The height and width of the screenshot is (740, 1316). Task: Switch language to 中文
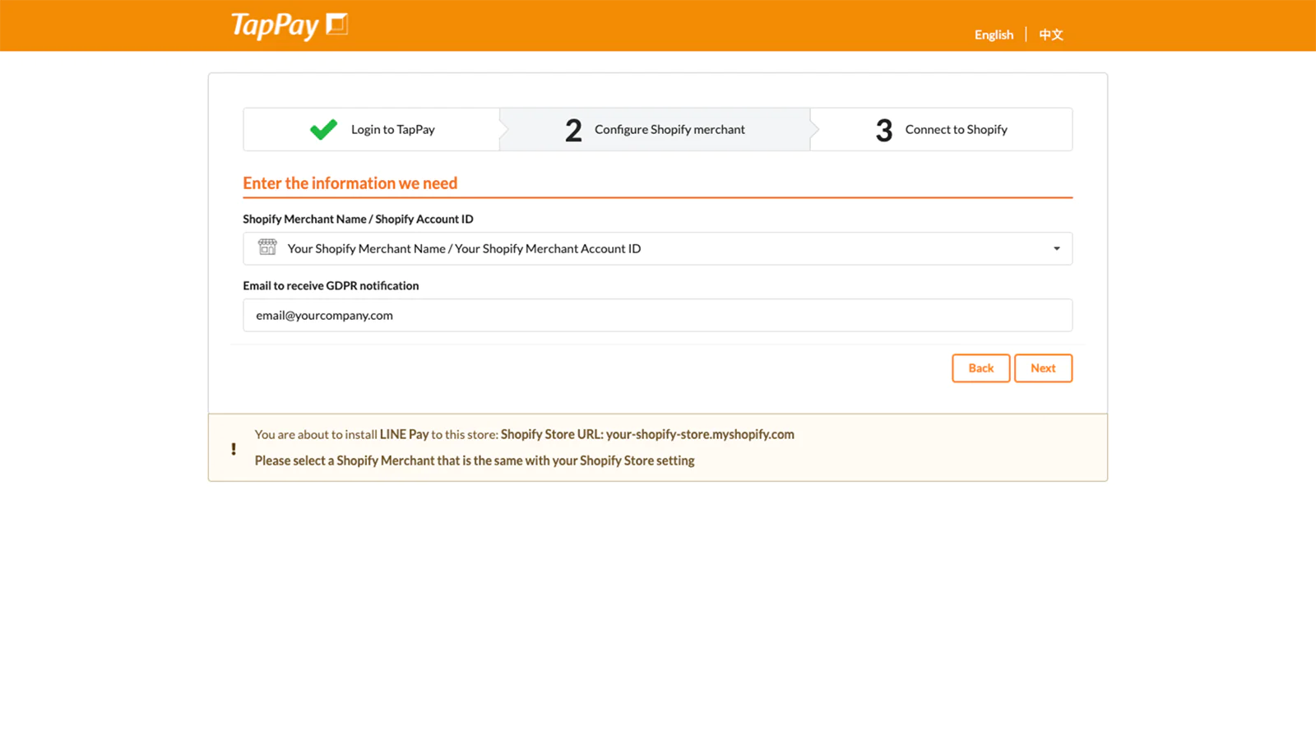point(1050,35)
